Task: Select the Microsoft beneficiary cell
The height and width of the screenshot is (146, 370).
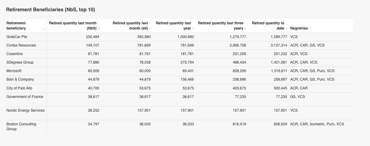Action: coord(14,71)
